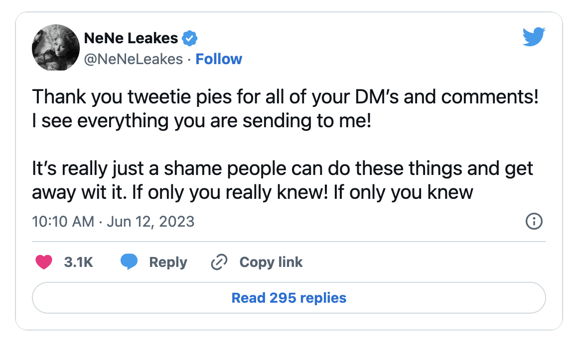The image size is (580, 338).
Task: Open NeNe Leakes profile avatar
Action: [56, 48]
